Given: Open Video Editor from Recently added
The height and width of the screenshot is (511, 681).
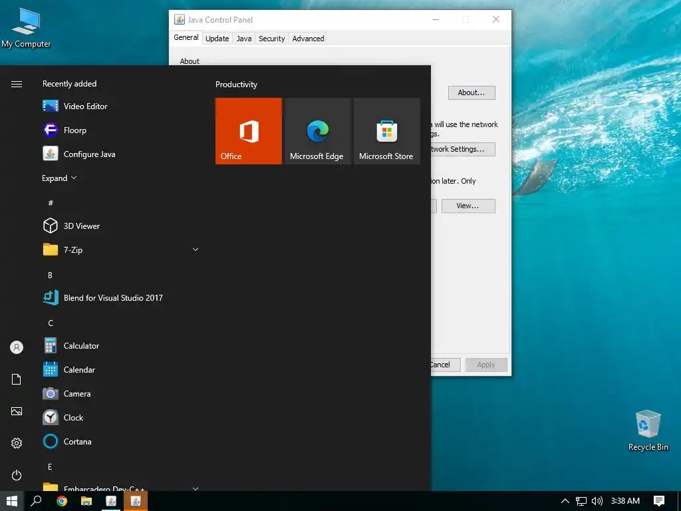Looking at the screenshot, I should 122,106.
